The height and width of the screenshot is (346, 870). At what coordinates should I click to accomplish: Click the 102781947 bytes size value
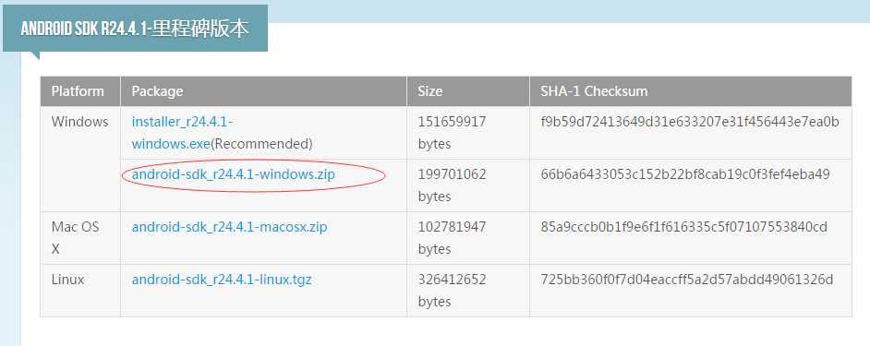(453, 238)
